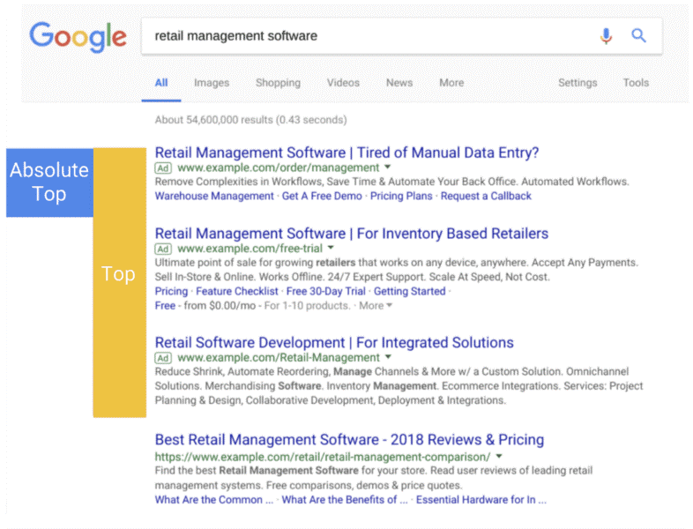Select the News tab
Screen dimensions: 693x529
click(x=399, y=83)
